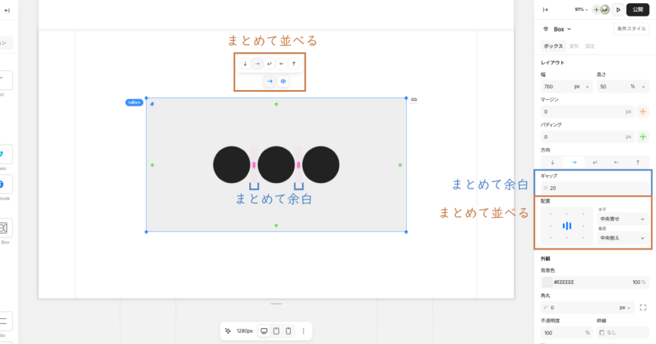The height and width of the screenshot is (344, 656).
Task: Switch to the desktop device preview icon
Action: click(264, 331)
